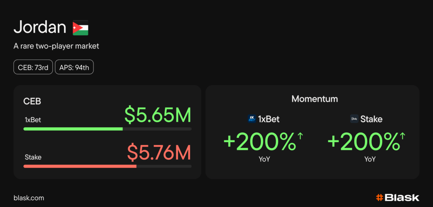Click the Blask wordmark
This screenshot has height=207, width=433.
(402, 197)
